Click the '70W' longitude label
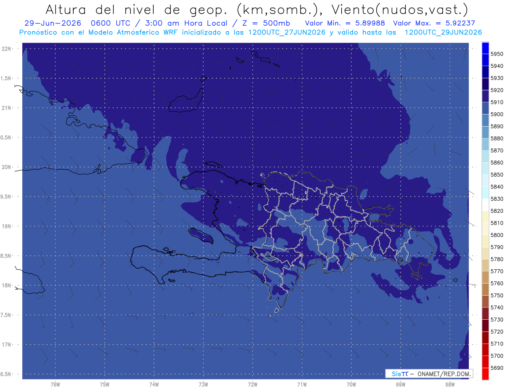 tap(351, 384)
